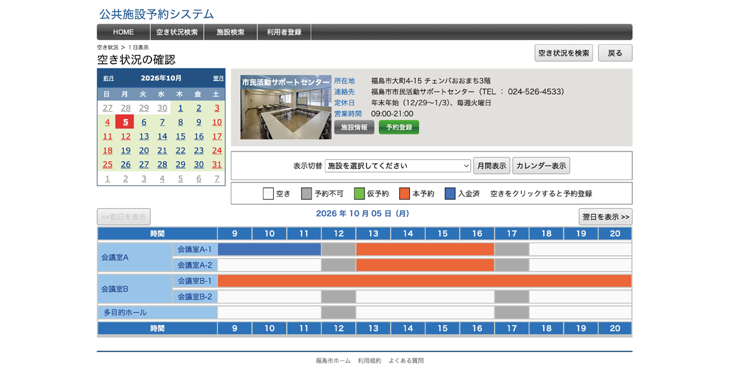Select October 31 in the calendar

(217, 164)
